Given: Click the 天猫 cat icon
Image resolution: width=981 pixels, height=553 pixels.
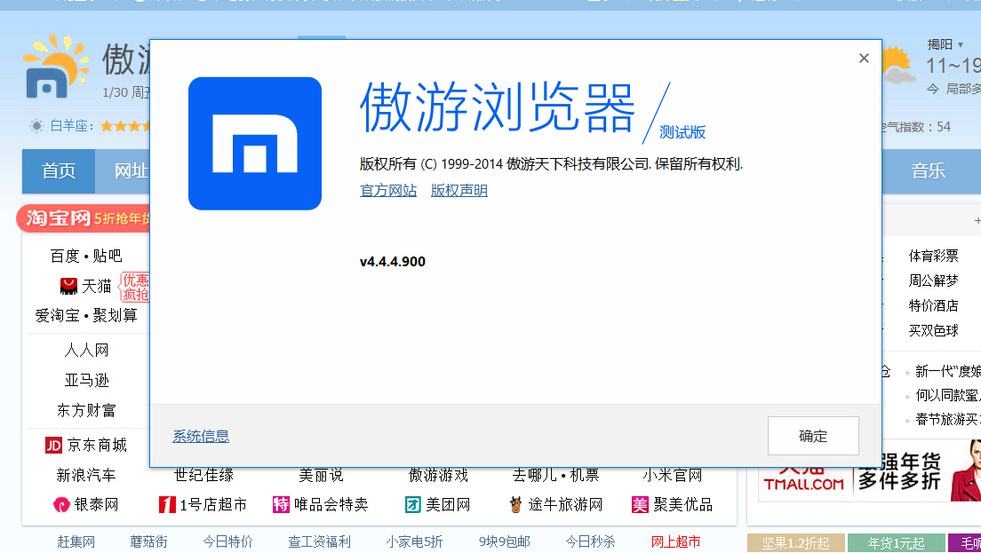Looking at the screenshot, I should pyautogui.click(x=68, y=286).
